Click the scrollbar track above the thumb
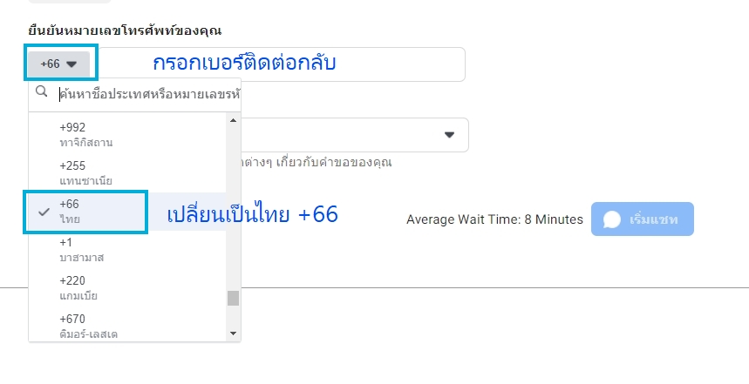This screenshot has width=749, height=384. (233, 208)
